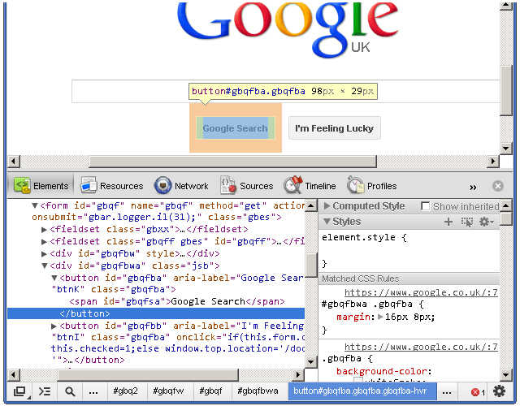Open the Styles pane gear options menu
Screen dimensions: 520x406
tap(487, 222)
